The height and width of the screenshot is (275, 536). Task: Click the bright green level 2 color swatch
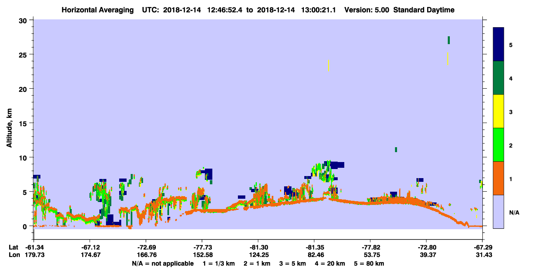click(498, 145)
